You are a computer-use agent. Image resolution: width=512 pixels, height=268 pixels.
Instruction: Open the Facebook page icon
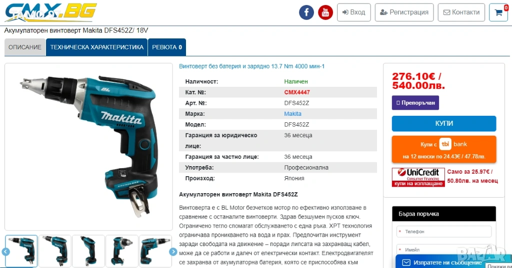tap(306, 12)
